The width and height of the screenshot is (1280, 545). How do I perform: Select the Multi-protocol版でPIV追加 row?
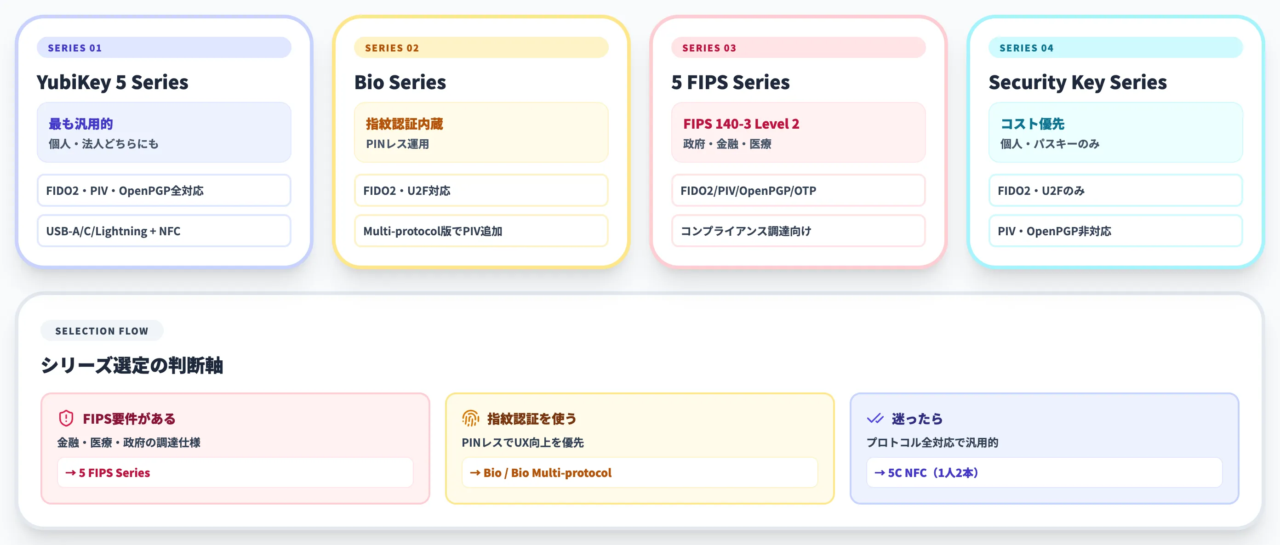[481, 231]
